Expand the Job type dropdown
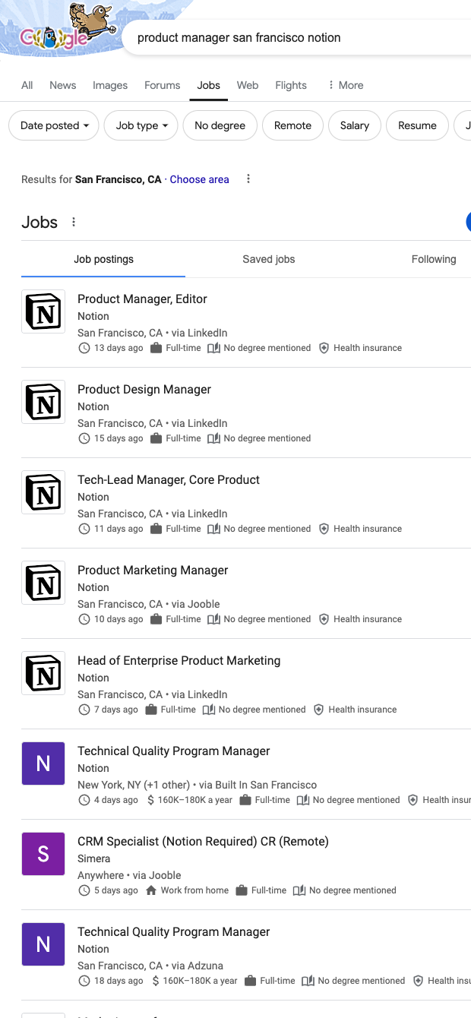 tap(141, 125)
